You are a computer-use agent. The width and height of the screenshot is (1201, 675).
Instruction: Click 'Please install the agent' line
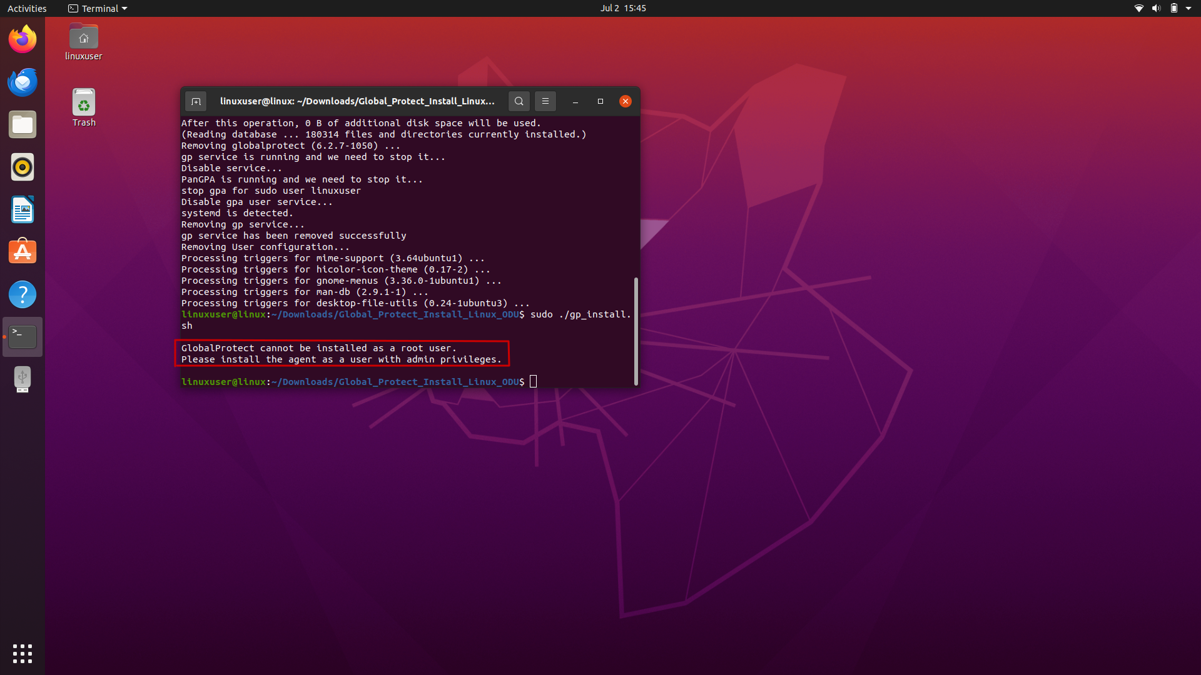tap(342, 359)
